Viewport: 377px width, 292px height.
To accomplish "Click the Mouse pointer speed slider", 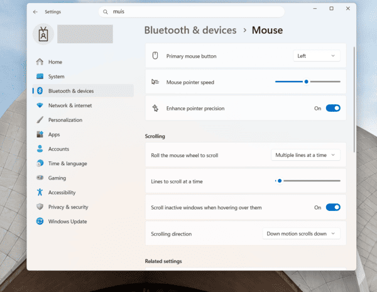I will 308,82.
